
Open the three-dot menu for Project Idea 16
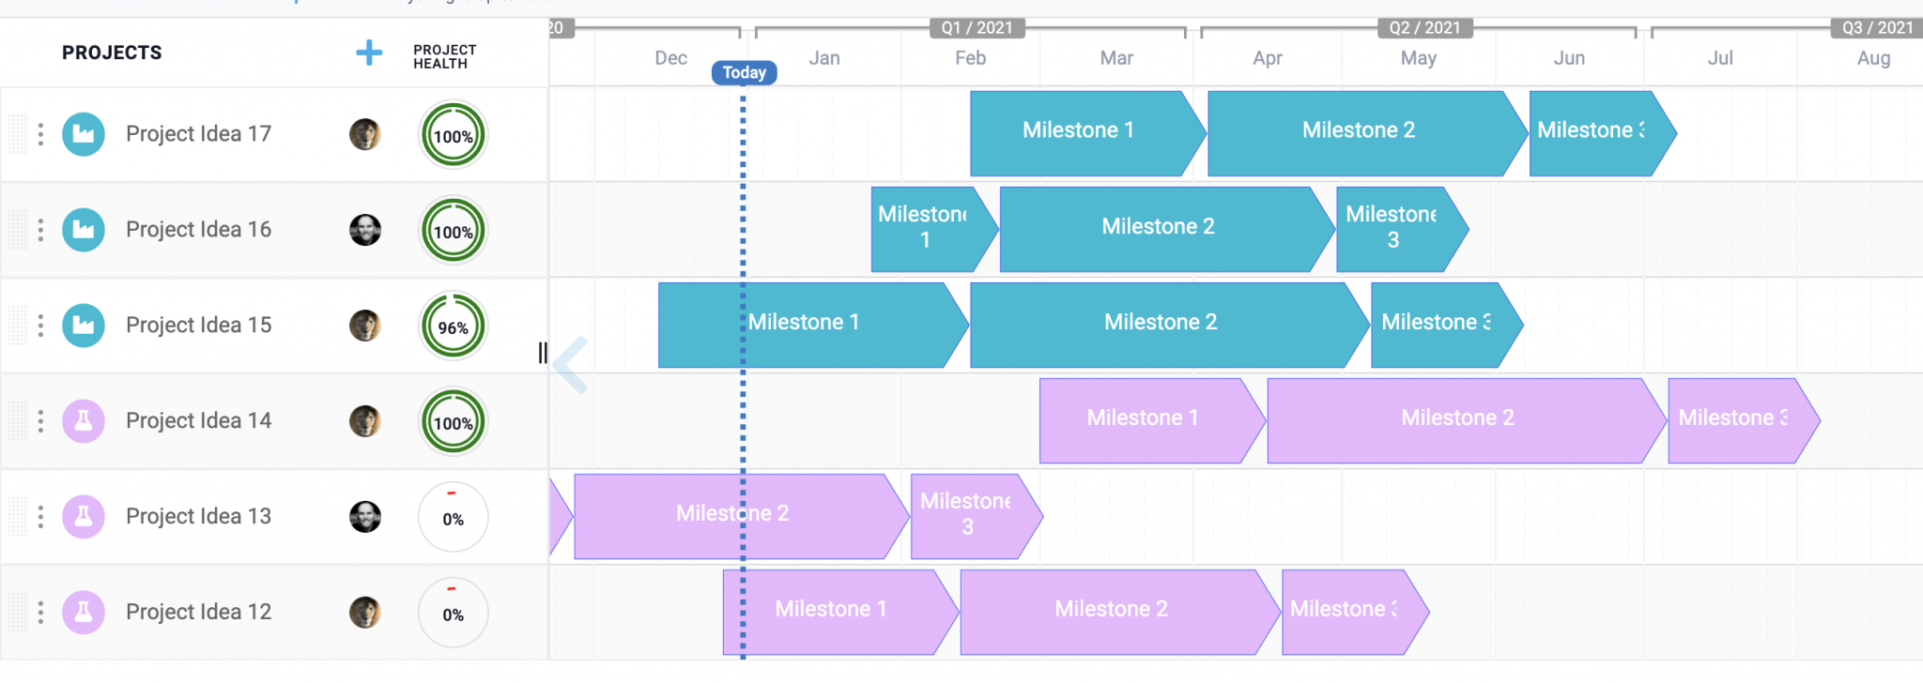pyautogui.click(x=40, y=230)
